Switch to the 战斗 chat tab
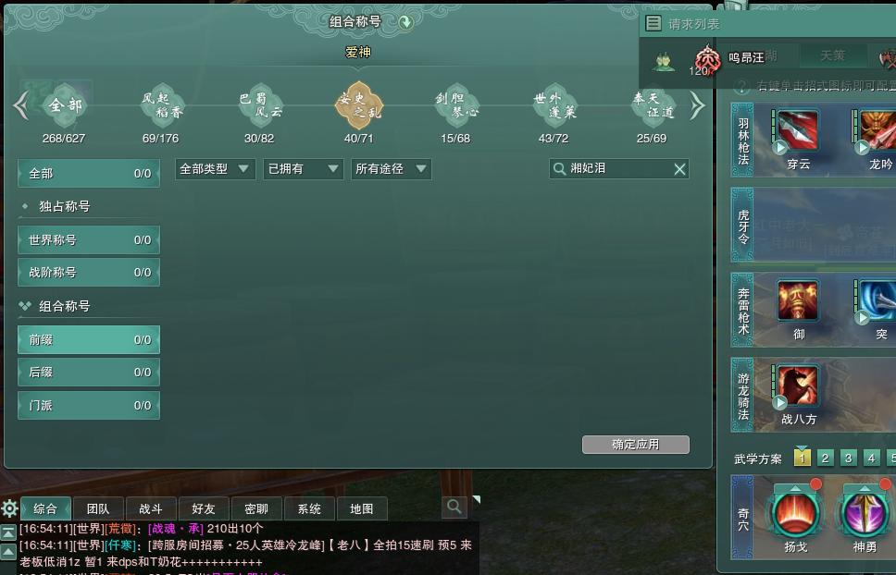This screenshot has width=896, height=575. pyautogui.click(x=151, y=508)
